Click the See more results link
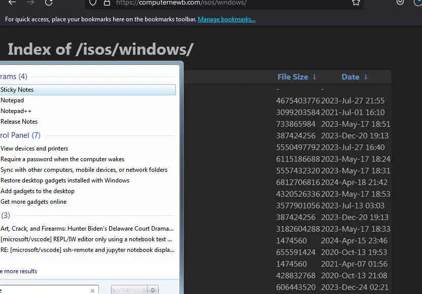This screenshot has width=422, height=294. (x=18, y=271)
